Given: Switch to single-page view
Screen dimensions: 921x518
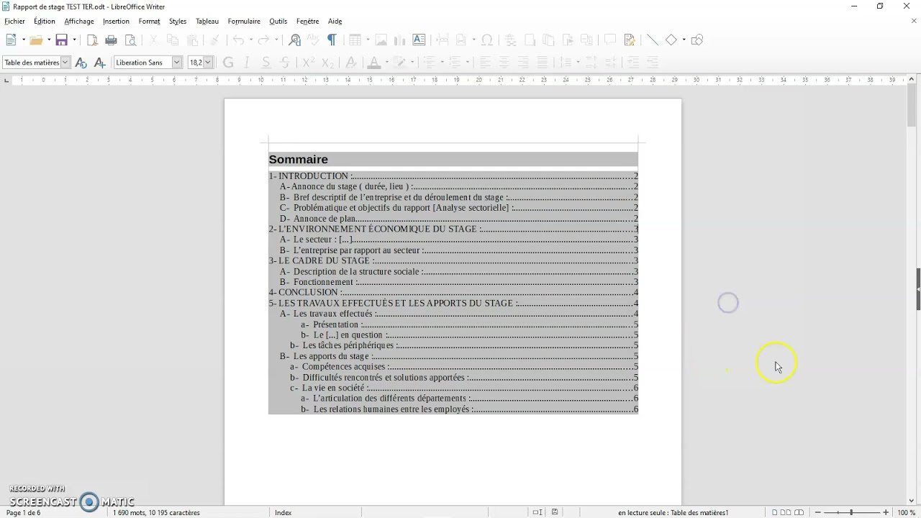Looking at the screenshot, I should (774, 512).
